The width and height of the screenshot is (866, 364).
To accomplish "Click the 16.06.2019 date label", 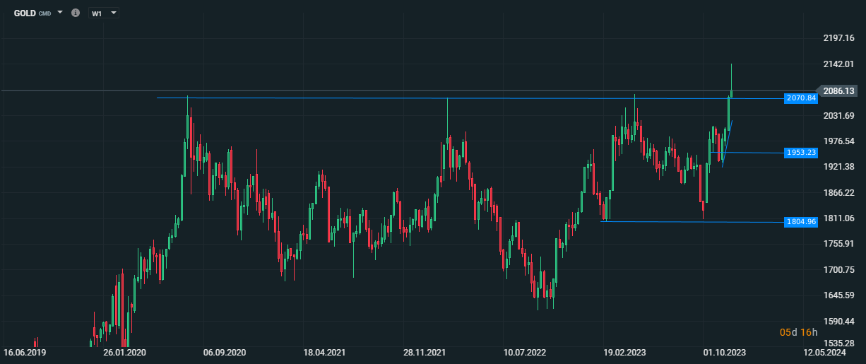I will pyautogui.click(x=25, y=352).
